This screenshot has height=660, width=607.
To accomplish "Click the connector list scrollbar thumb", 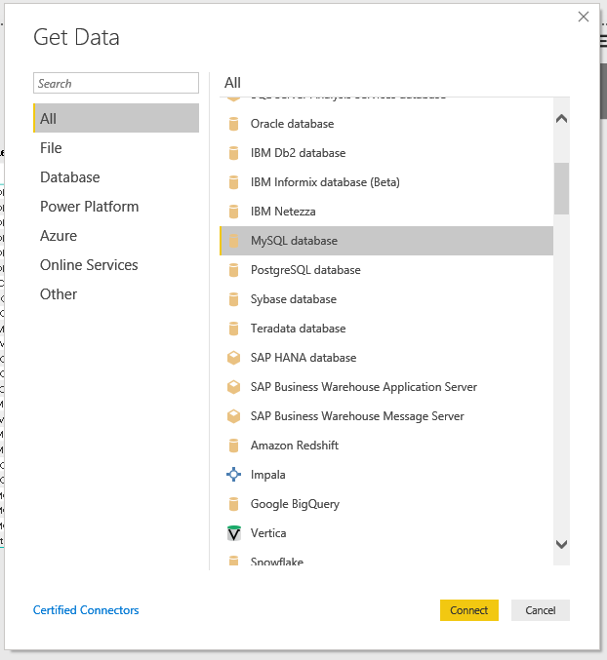I will click(x=561, y=188).
